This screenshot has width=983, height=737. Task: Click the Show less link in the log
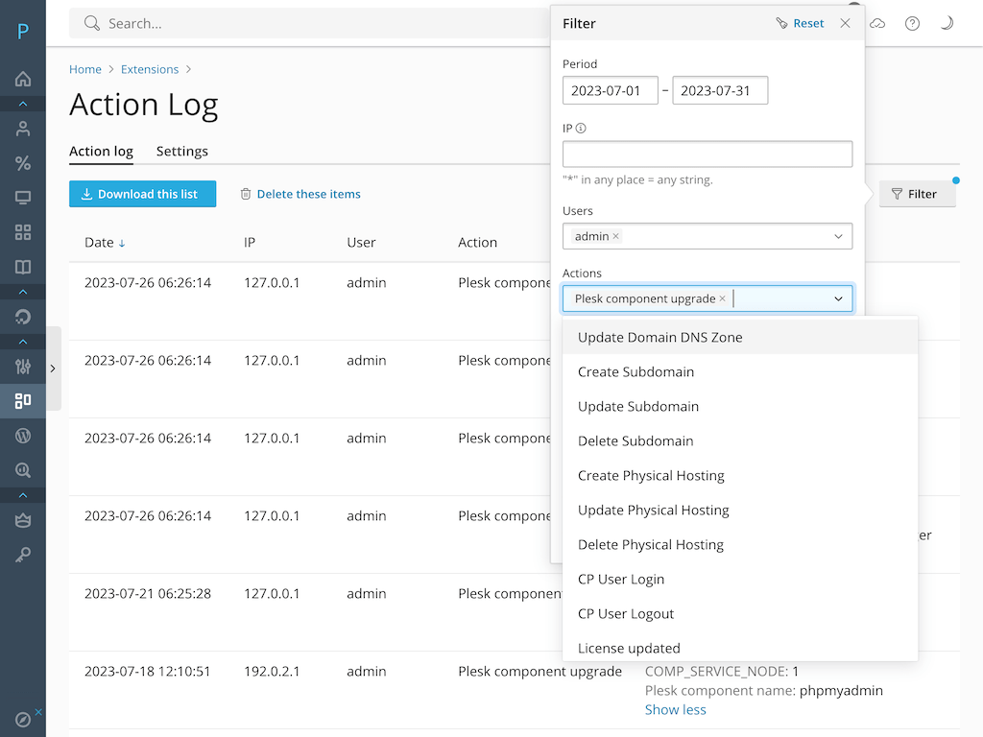pos(675,709)
